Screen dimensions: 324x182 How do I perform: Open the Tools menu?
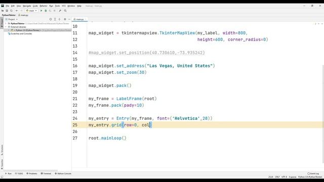coord(57,6)
